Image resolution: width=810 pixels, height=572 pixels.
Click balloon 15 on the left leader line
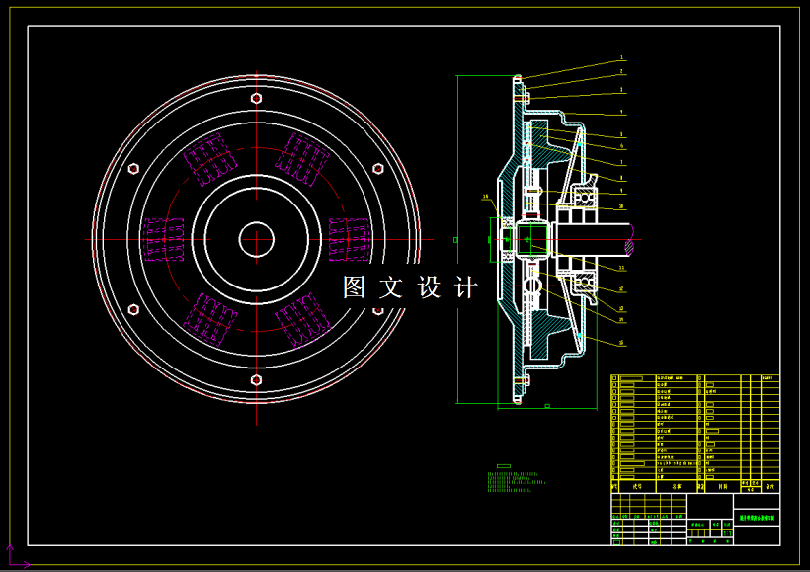pyautogui.click(x=486, y=194)
